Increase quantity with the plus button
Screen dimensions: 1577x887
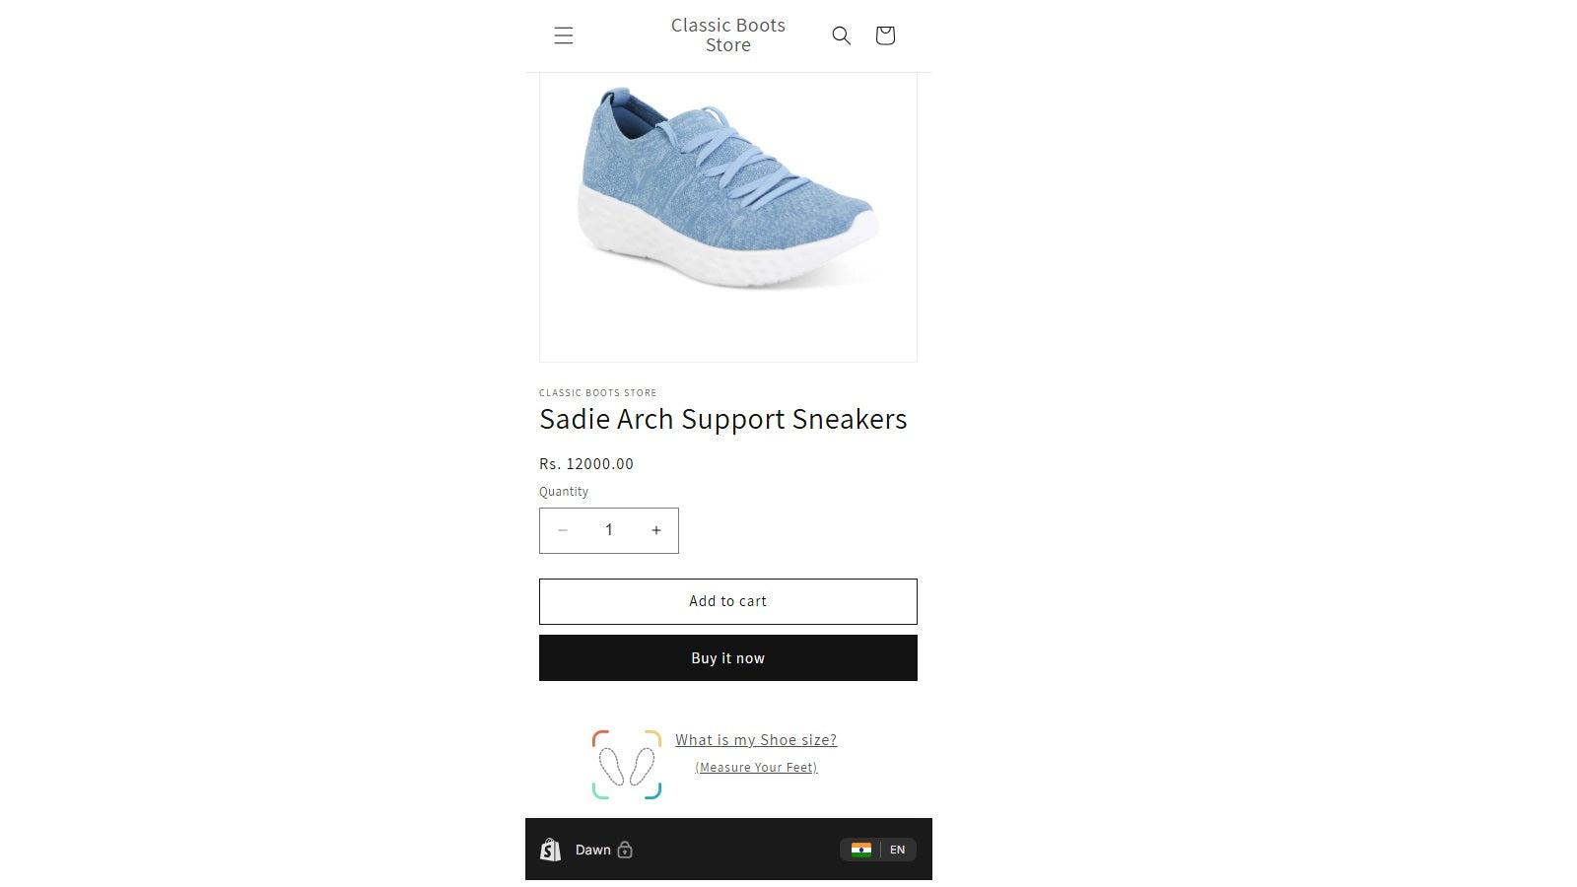pos(655,530)
